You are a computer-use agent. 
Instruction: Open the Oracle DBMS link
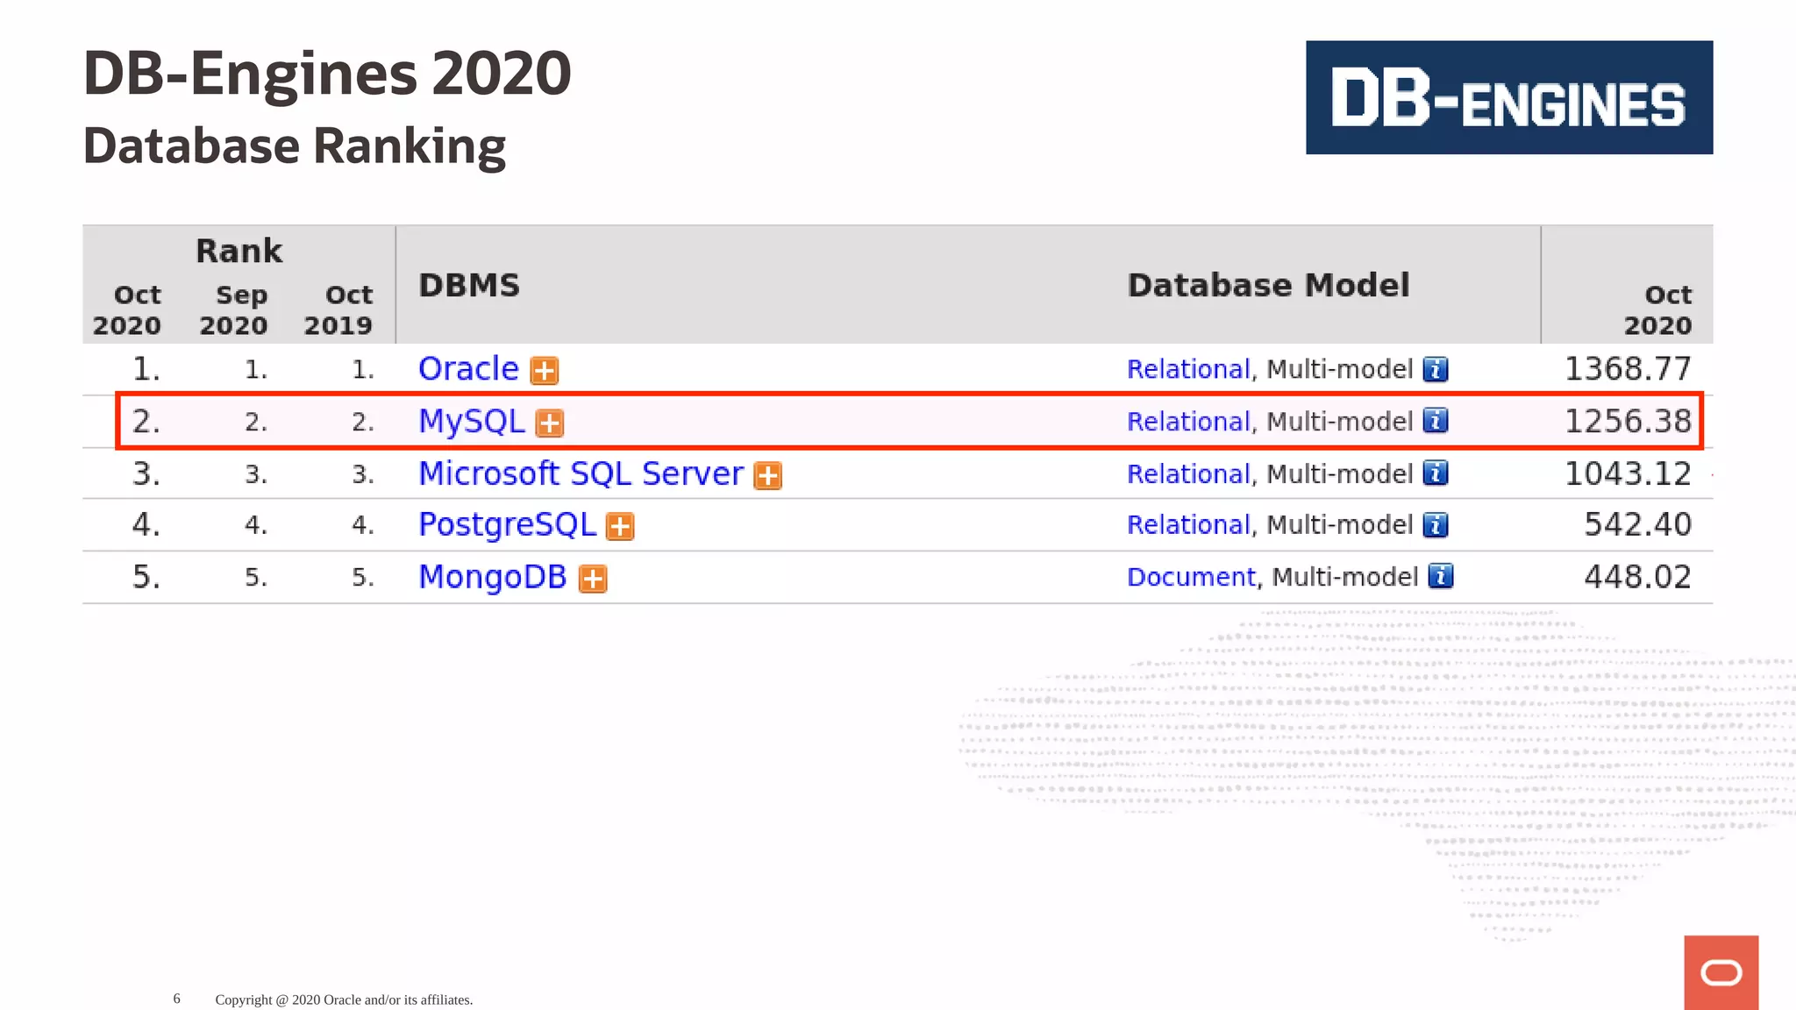(x=468, y=369)
